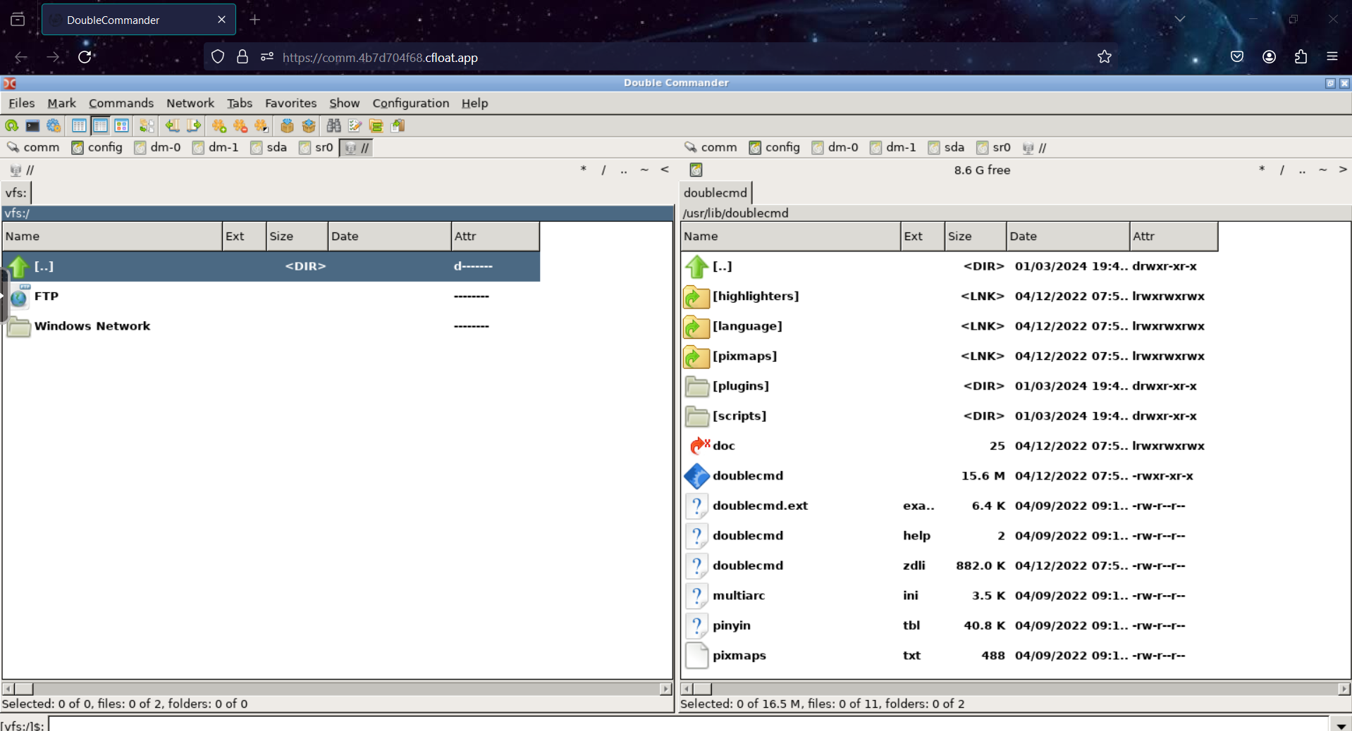Open the Tabs menu
The width and height of the screenshot is (1352, 731).
click(x=239, y=103)
